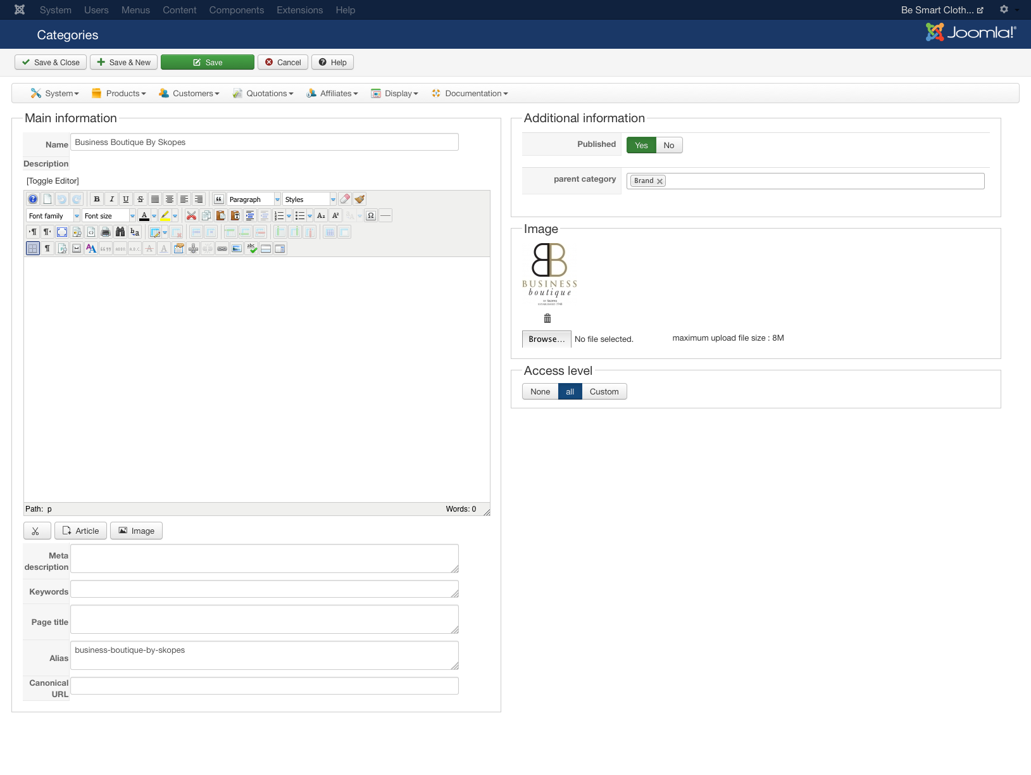
Task: Click the printer icon in the editor
Action: point(106,232)
